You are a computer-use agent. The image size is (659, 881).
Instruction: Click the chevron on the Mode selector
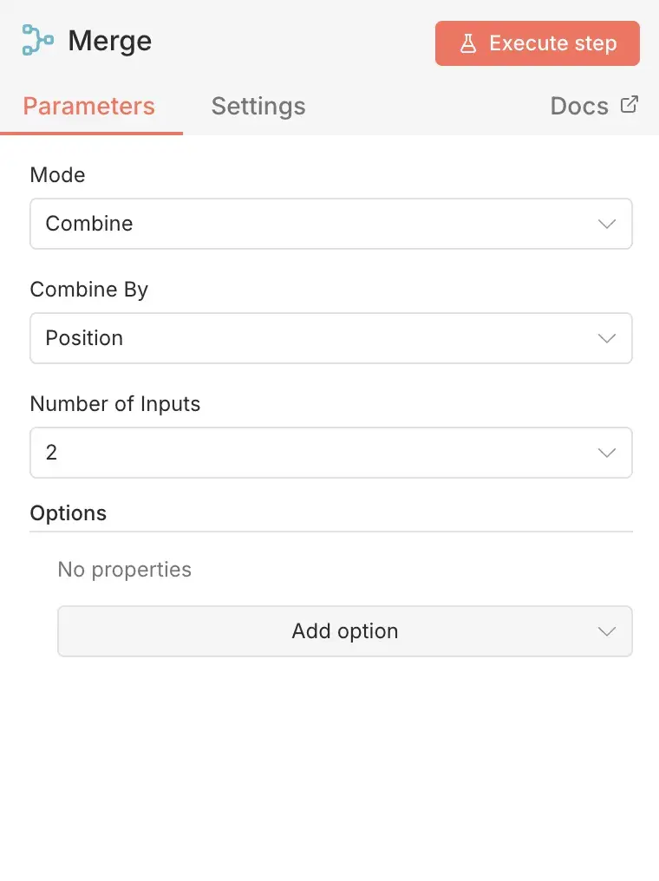606,224
